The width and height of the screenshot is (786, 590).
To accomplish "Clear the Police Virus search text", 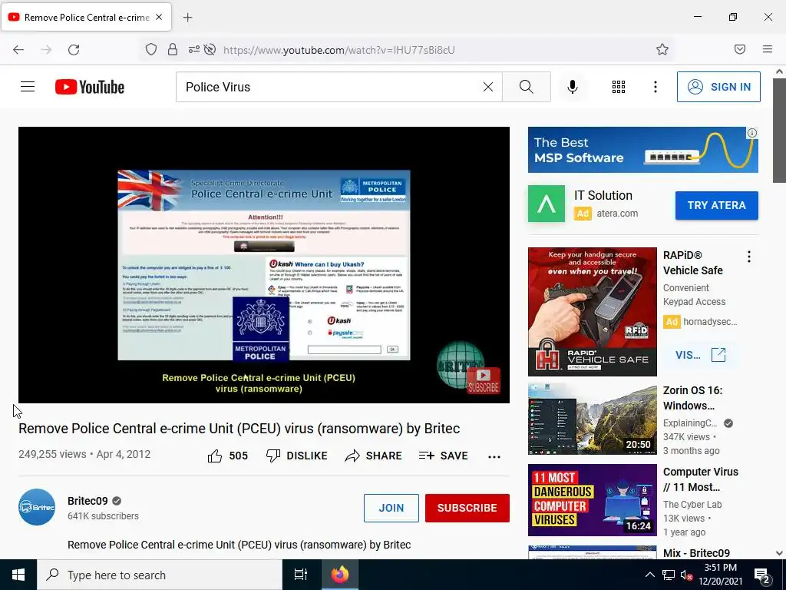I will [x=487, y=87].
